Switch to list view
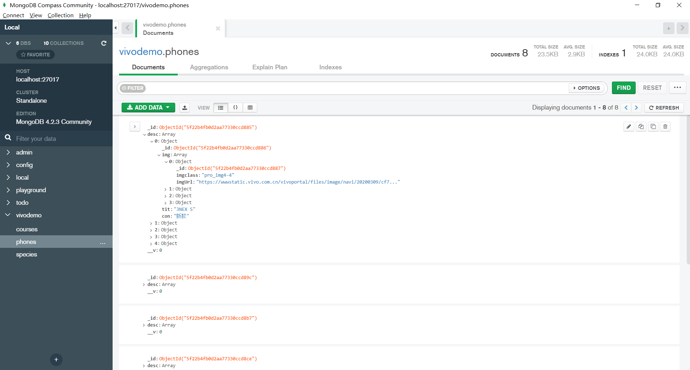 (221, 107)
